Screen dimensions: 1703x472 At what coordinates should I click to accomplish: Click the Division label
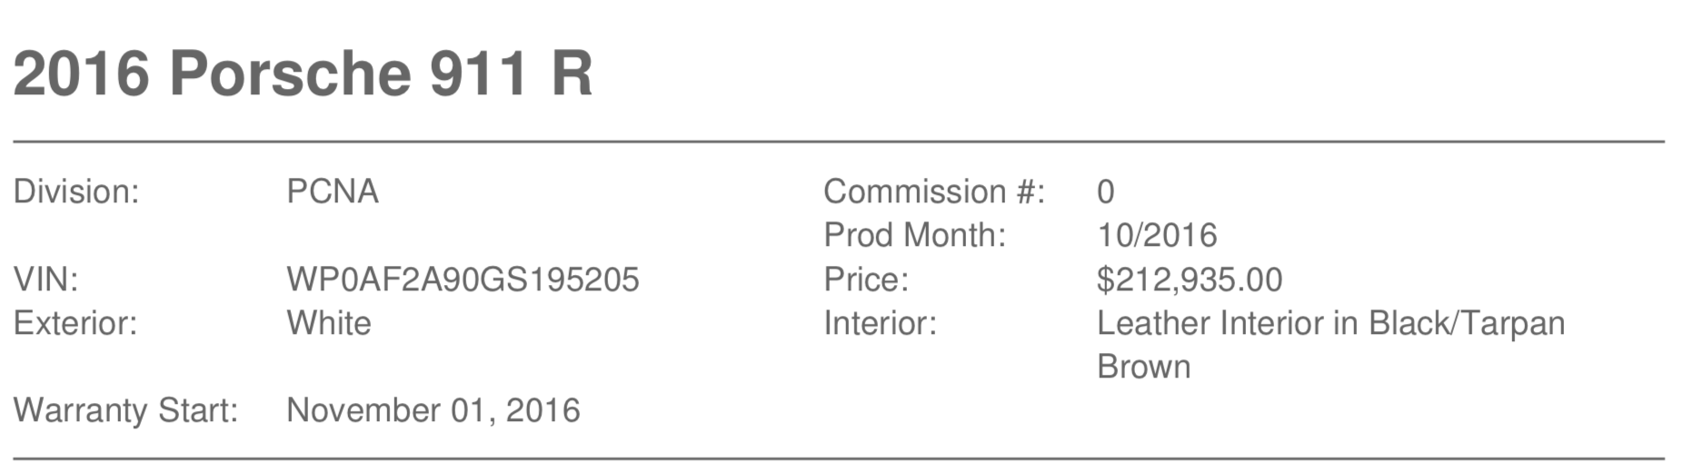pos(76,192)
